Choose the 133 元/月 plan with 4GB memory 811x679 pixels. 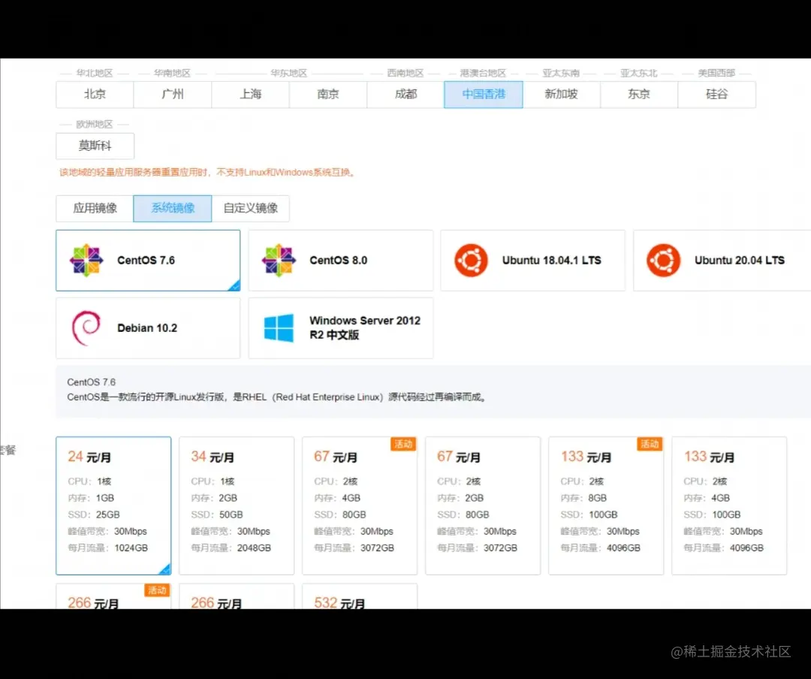click(x=728, y=505)
